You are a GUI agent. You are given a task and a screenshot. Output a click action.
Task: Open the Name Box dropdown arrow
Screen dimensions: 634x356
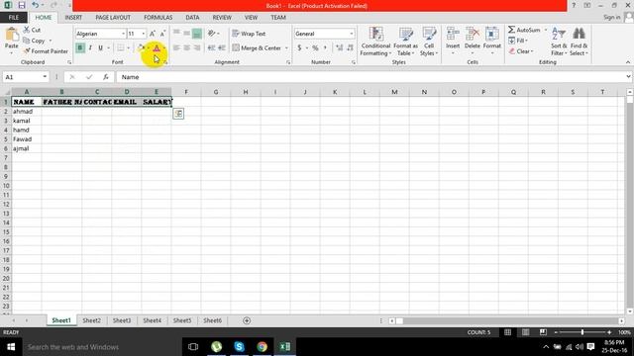click(x=45, y=77)
